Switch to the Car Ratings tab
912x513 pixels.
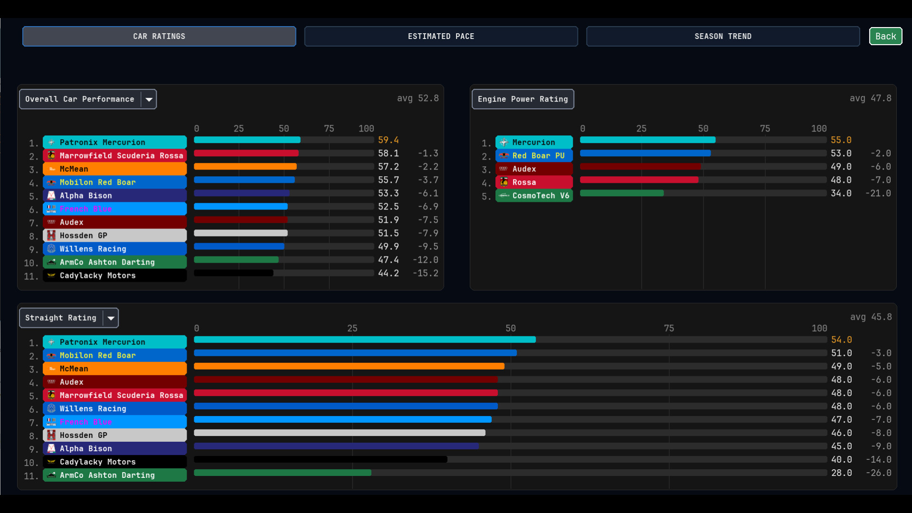(159, 36)
